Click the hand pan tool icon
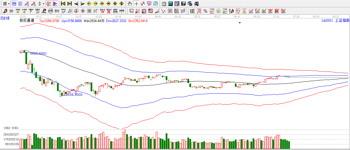 pos(130,4)
